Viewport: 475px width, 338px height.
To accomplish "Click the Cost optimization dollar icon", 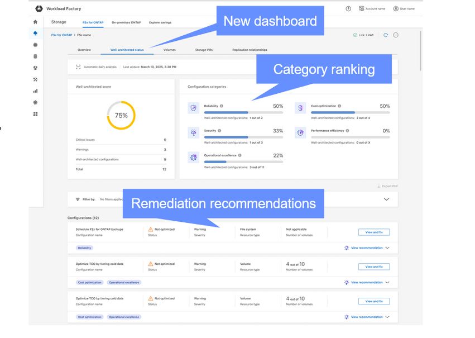I will tap(300, 108).
